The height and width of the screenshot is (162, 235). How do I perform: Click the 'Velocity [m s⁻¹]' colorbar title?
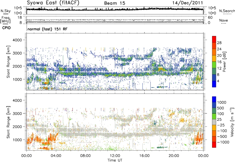232,122
